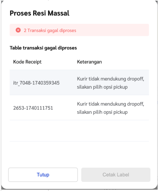Image resolution: width=159 pixels, height=191 pixels.
Task: Select the Kode Receipt column header
Action: (27, 62)
